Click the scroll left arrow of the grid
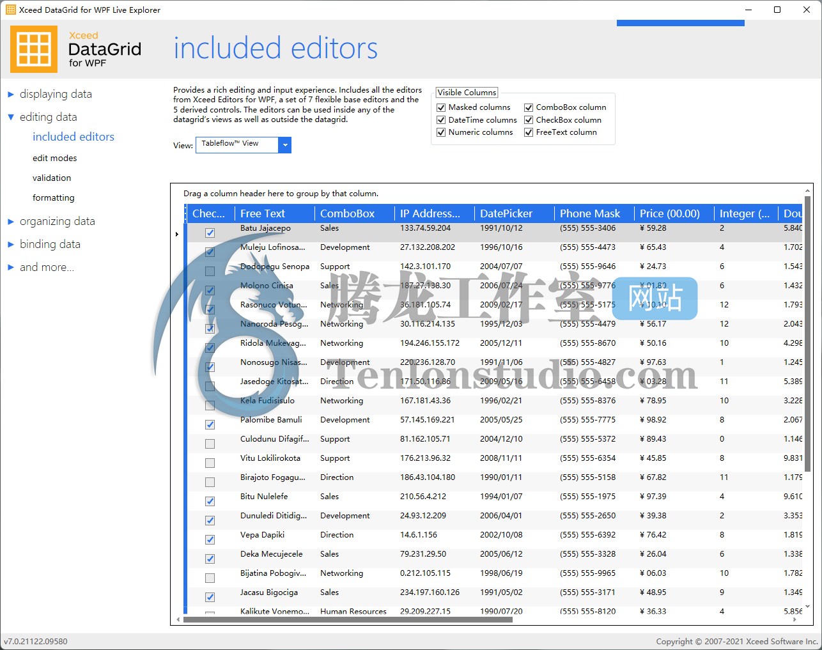Screen dimensions: 822x650 click(x=178, y=619)
